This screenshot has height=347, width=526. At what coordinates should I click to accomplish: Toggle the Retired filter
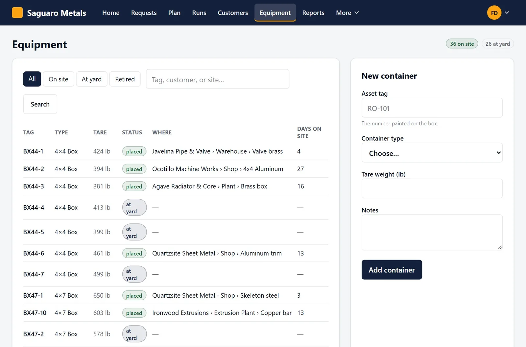coord(125,79)
